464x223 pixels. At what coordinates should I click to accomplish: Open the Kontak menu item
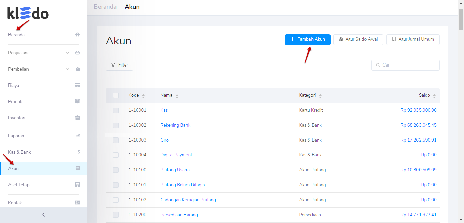pyautogui.click(x=15, y=202)
